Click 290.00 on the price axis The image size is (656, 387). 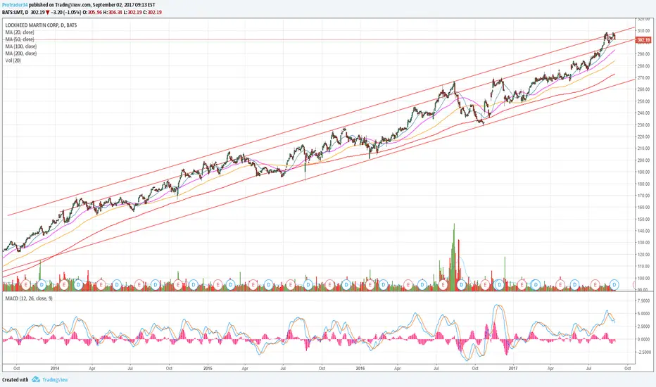pos(643,54)
